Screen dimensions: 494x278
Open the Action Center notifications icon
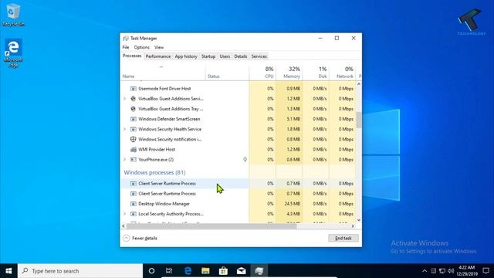click(x=486, y=271)
